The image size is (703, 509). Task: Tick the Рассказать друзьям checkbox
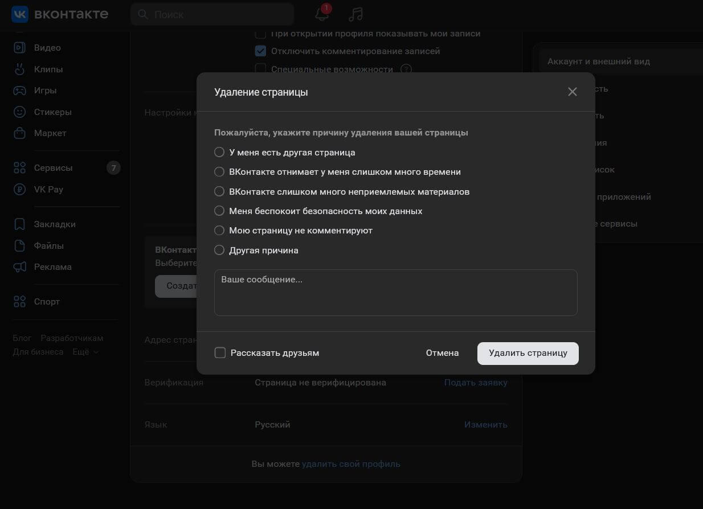pyautogui.click(x=220, y=353)
